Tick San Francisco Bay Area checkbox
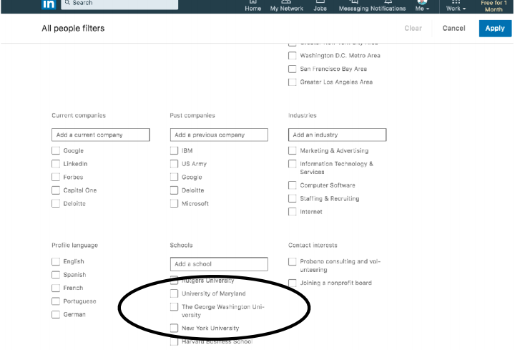 293,69
